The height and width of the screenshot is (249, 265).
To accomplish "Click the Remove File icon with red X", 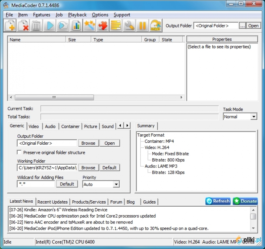I will (23, 25).
